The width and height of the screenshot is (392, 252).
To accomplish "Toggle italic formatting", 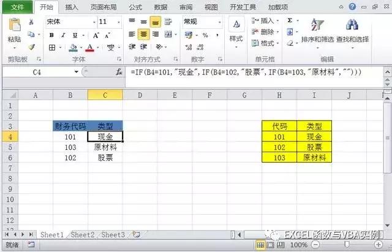I will (x=63, y=35).
